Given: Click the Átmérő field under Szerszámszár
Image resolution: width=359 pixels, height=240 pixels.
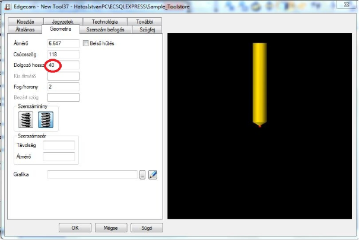Looking at the screenshot, I should [x=59, y=157].
